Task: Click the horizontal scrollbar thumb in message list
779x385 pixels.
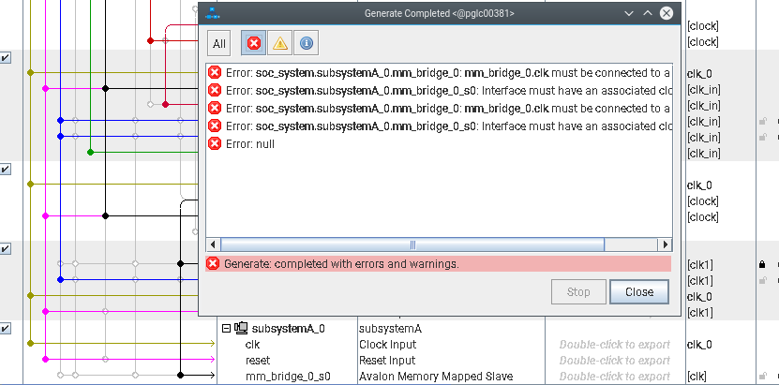Action: tap(412, 244)
